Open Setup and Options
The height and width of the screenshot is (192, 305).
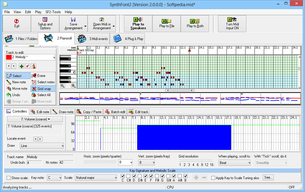coord(45,24)
